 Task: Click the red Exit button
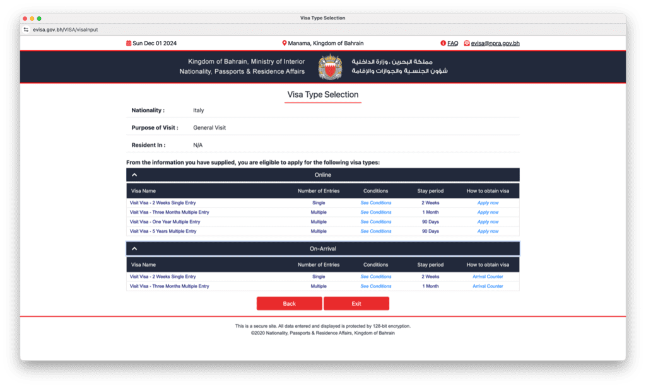pyautogui.click(x=356, y=304)
